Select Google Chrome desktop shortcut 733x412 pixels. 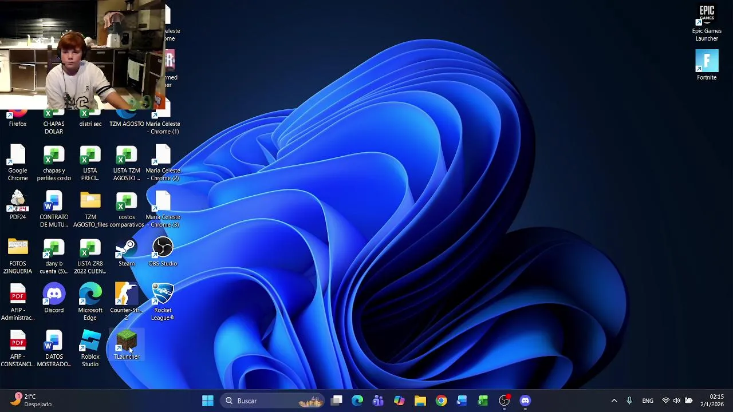click(18, 163)
